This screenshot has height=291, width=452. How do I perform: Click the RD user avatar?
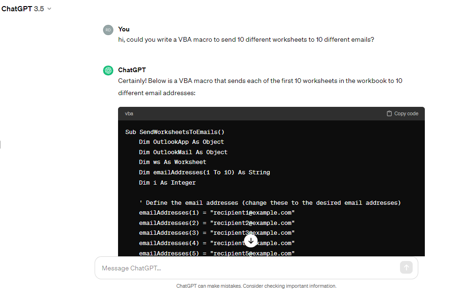point(108,30)
